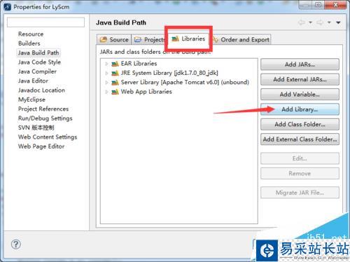The height and width of the screenshot is (262, 350).
Task: Click the Add JARs... button
Action: pyautogui.click(x=300, y=64)
